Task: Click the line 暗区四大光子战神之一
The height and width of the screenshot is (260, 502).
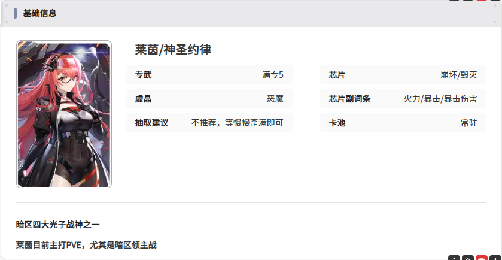Action: pyautogui.click(x=57, y=225)
